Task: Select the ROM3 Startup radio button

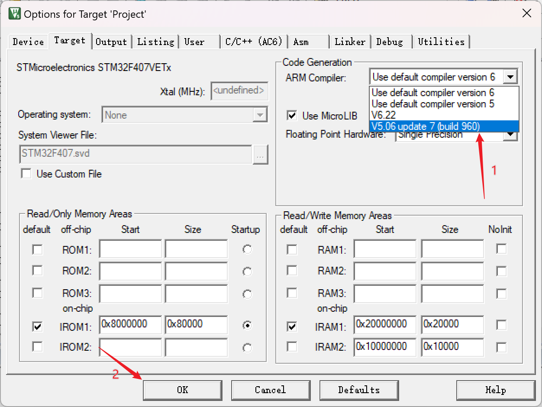Action: pos(247,294)
